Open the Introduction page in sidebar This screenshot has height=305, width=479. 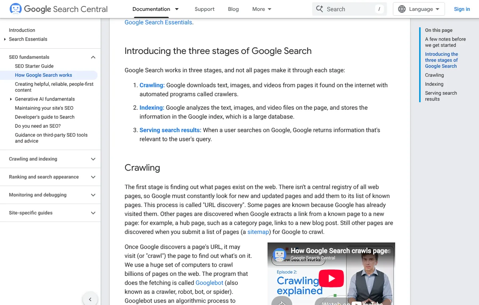point(22,30)
